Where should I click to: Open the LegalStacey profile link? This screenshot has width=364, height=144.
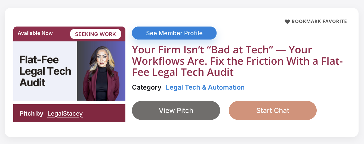[65, 114]
